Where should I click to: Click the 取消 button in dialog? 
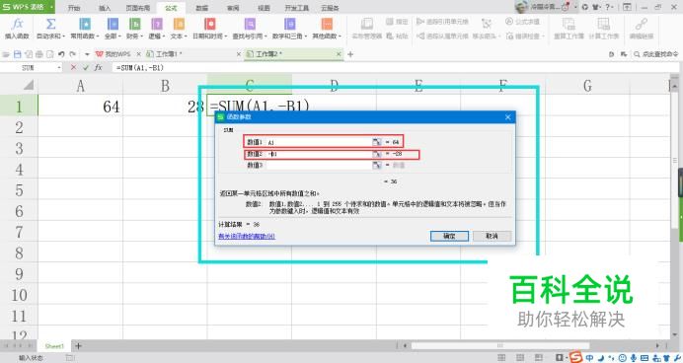click(x=492, y=236)
